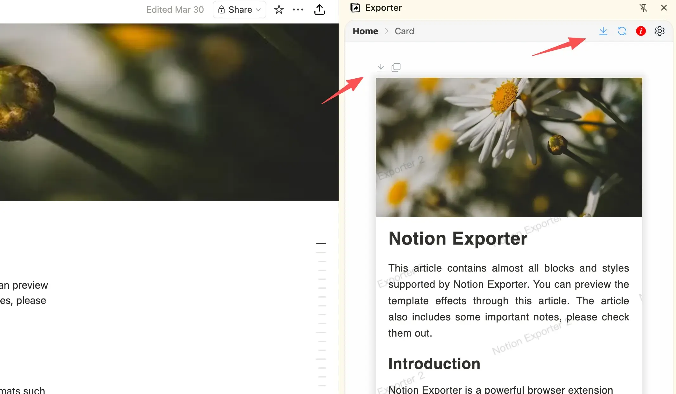This screenshot has width=676, height=394.
Task: Open Exporter settings with the gear icon
Action: pos(660,31)
